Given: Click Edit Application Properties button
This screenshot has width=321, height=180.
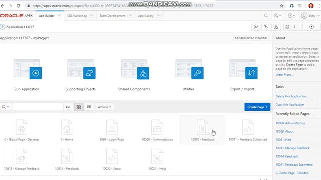Looking at the screenshot, I should point(251,38).
